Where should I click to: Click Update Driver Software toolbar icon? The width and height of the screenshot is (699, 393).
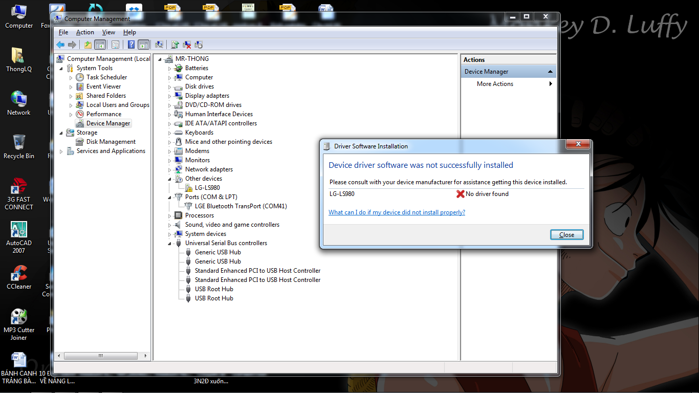tap(175, 45)
